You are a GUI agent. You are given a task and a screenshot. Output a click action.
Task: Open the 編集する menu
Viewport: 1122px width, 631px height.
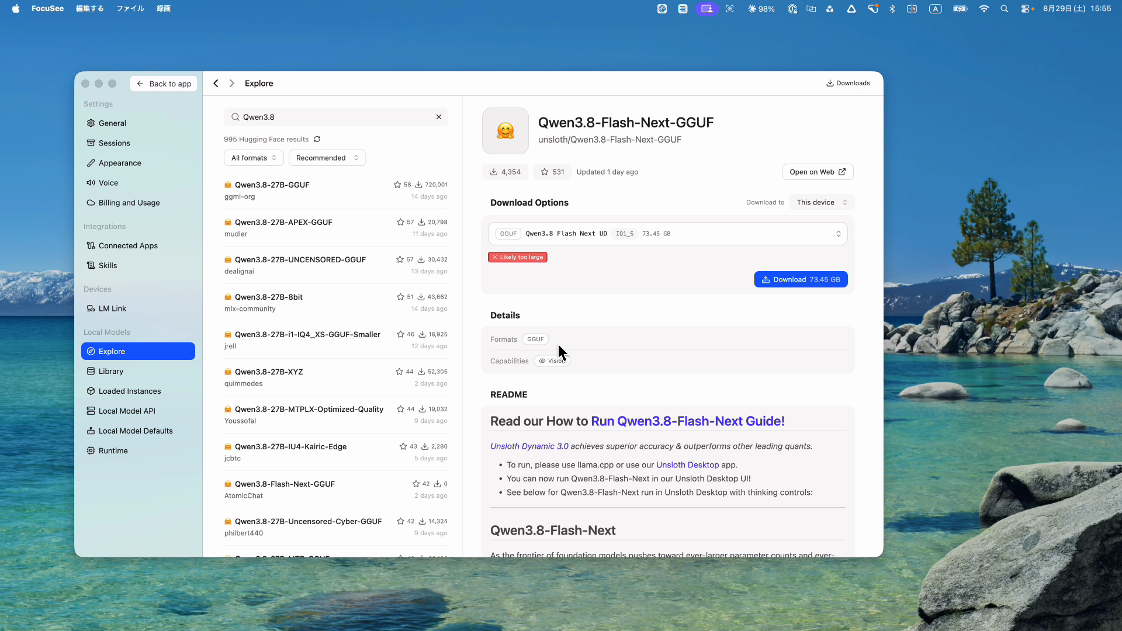coord(90,9)
